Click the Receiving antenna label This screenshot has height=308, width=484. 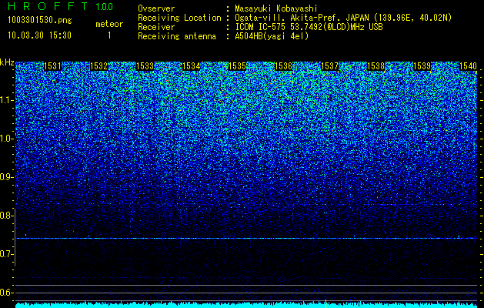pyautogui.click(x=177, y=36)
